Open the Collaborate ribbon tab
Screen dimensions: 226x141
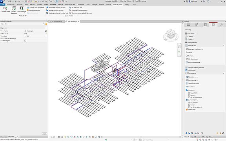pos(80,5)
